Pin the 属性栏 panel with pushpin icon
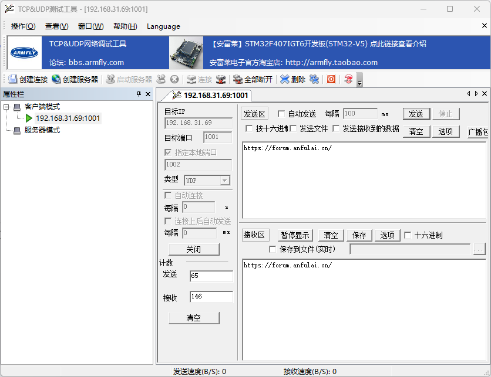 139,94
